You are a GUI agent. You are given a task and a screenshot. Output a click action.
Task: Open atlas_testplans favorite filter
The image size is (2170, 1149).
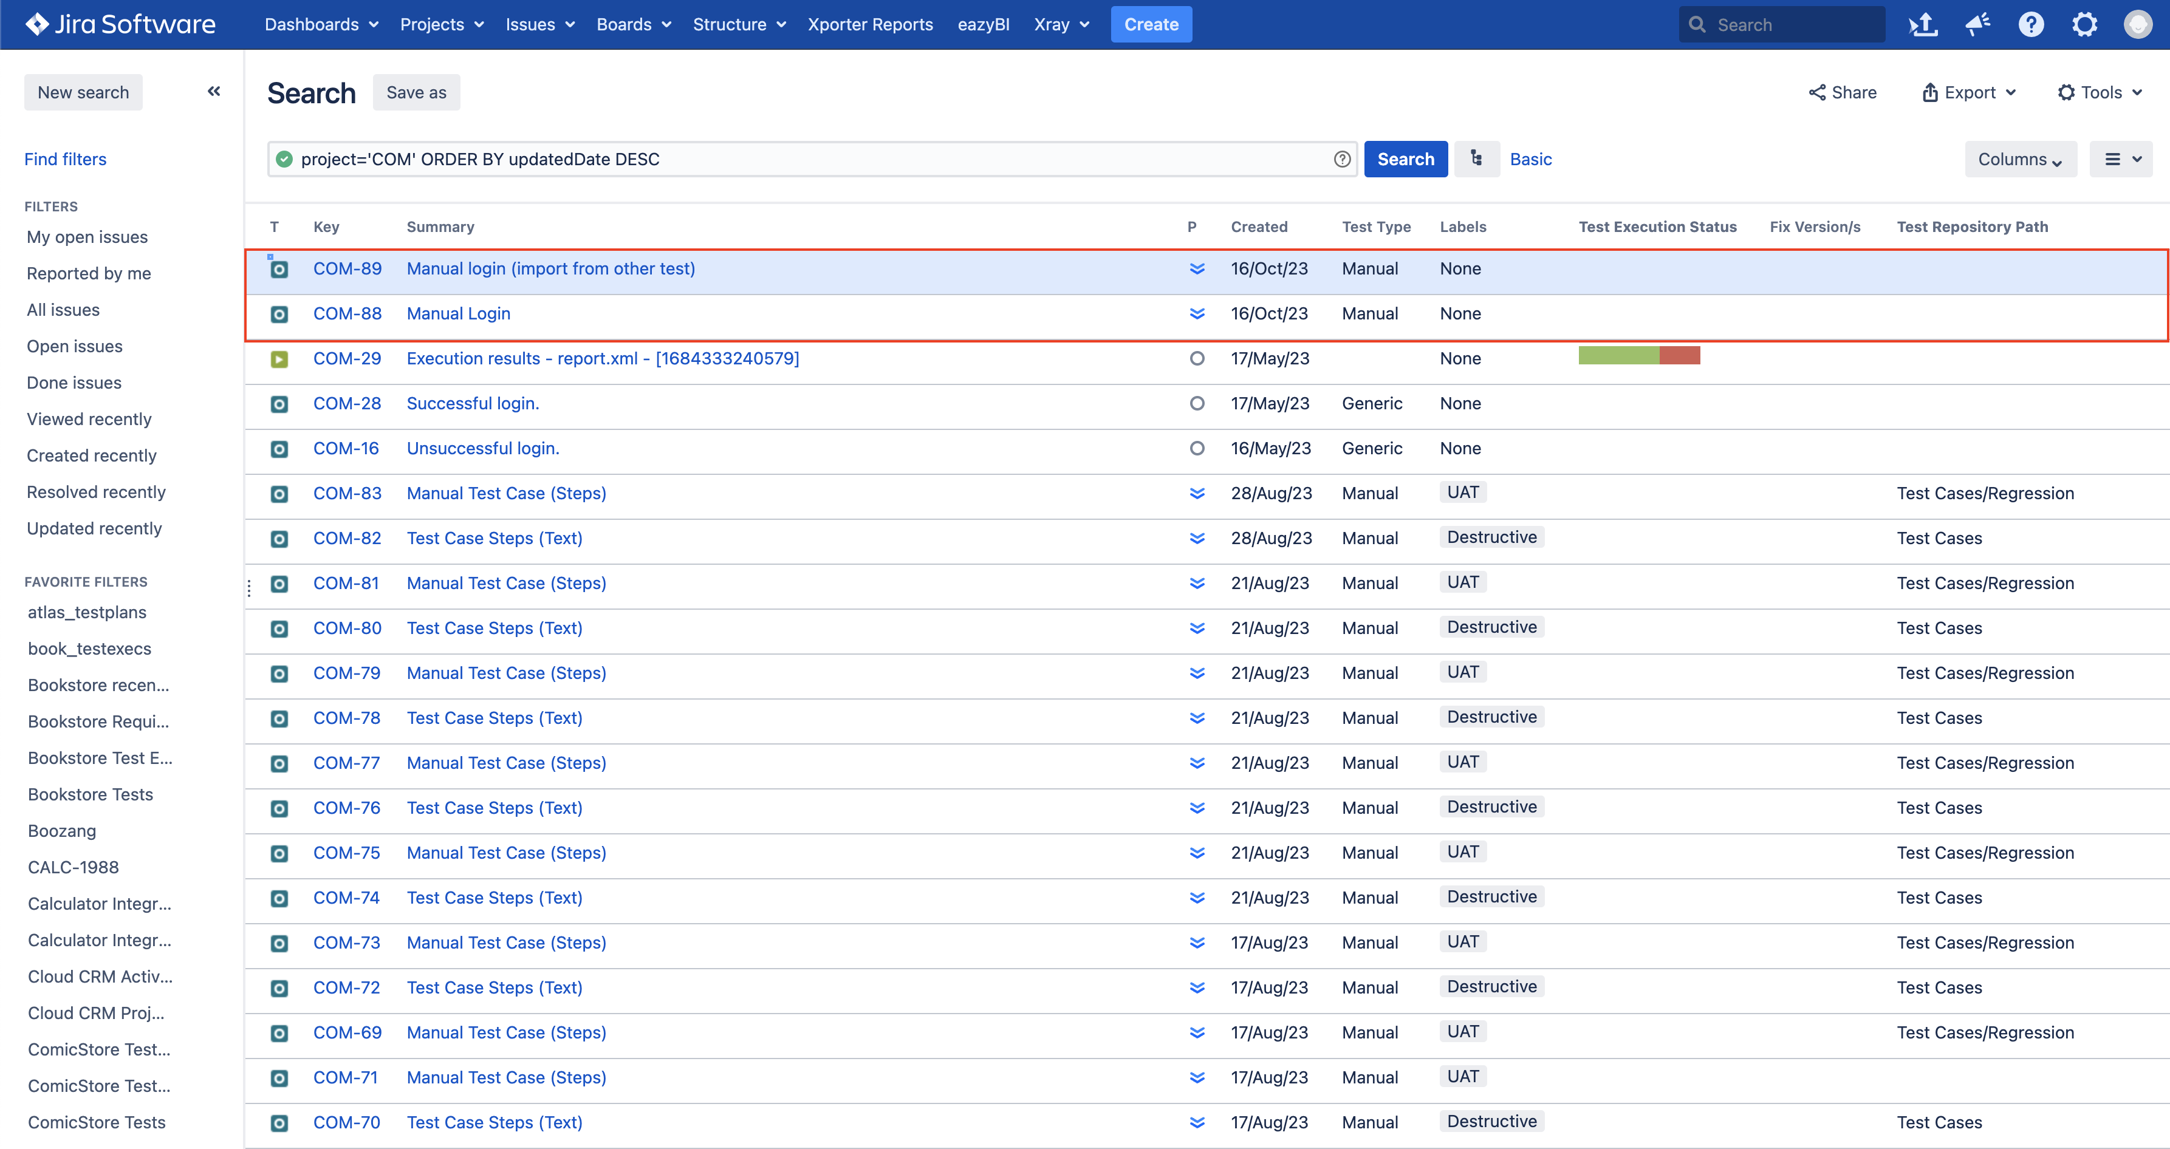[87, 612]
